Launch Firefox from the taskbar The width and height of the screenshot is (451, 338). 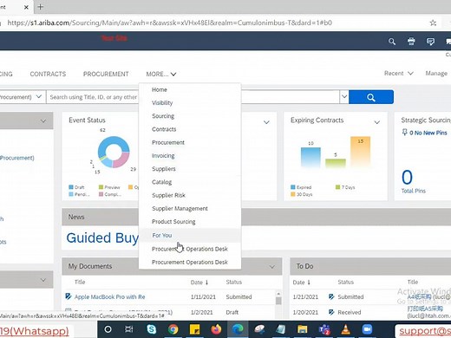216,329
